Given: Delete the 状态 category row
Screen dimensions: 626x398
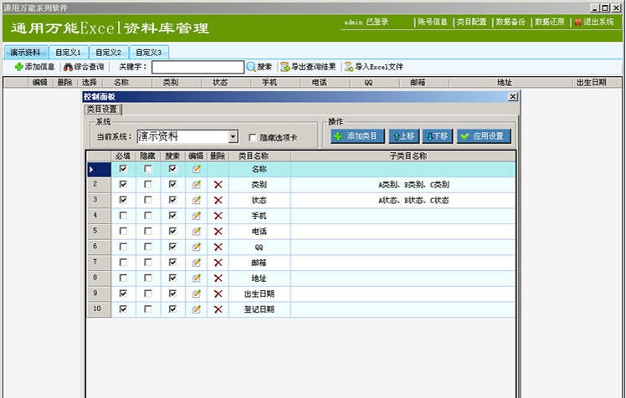Looking at the screenshot, I should pyautogui.click(x=218, y=200).
